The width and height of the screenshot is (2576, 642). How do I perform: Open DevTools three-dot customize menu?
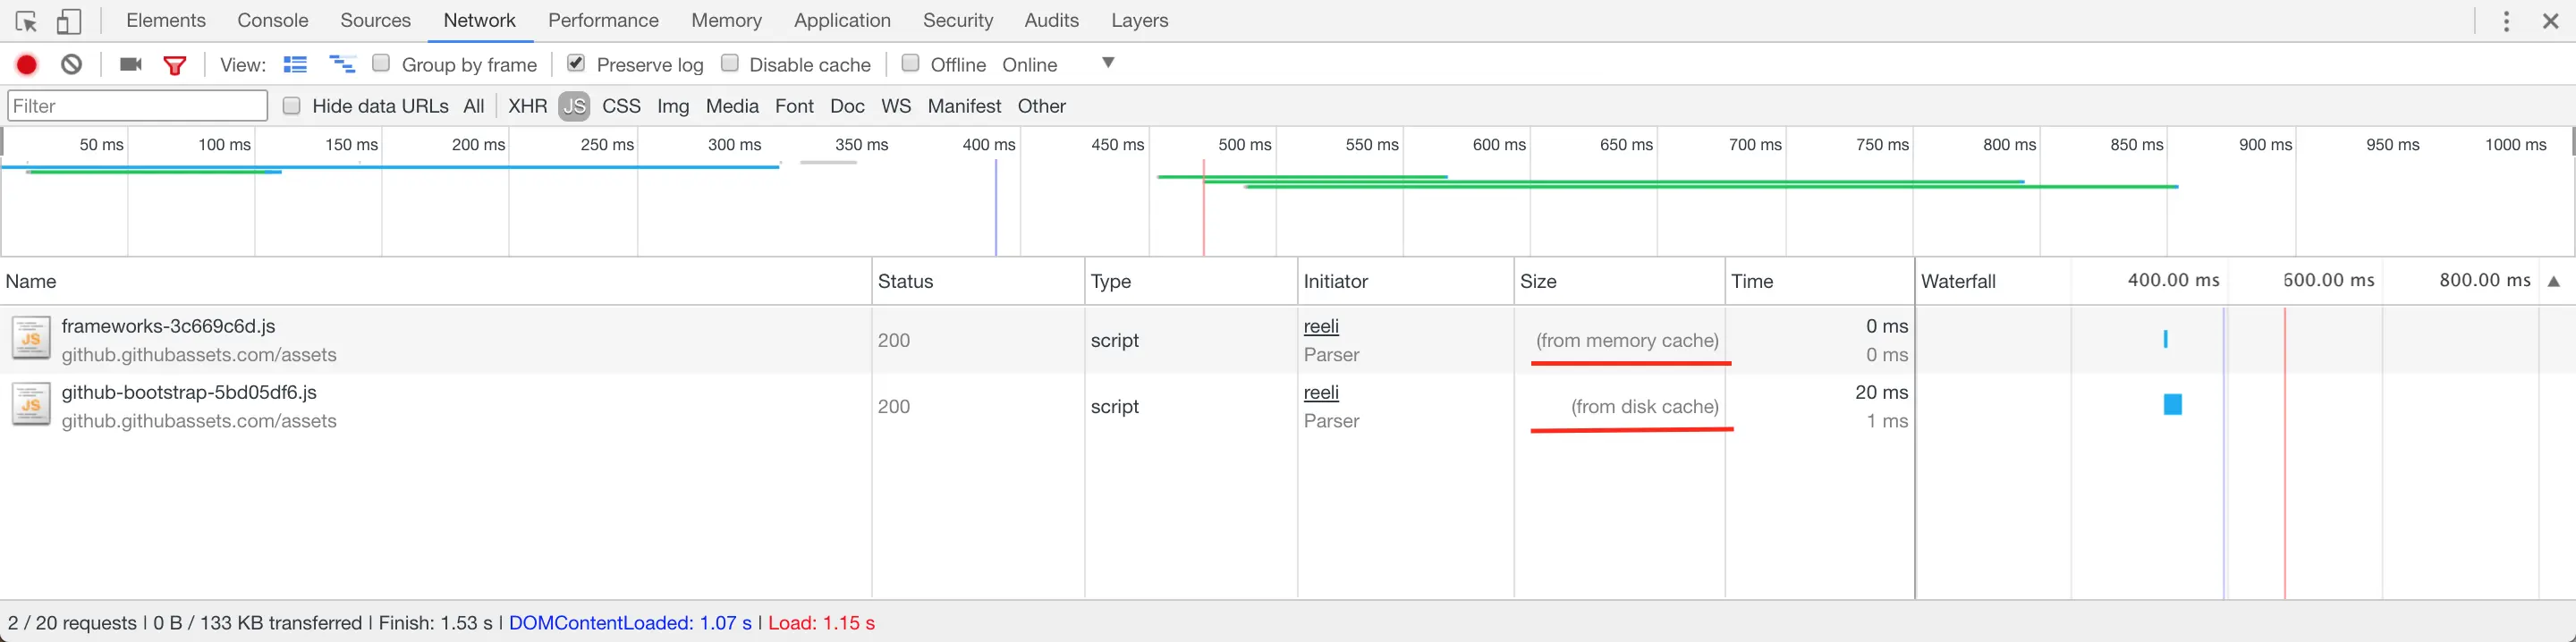2506,21
